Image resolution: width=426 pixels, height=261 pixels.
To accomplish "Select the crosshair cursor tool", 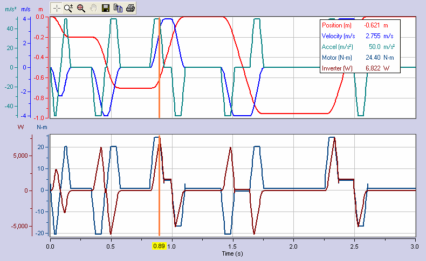I will 57,8.
